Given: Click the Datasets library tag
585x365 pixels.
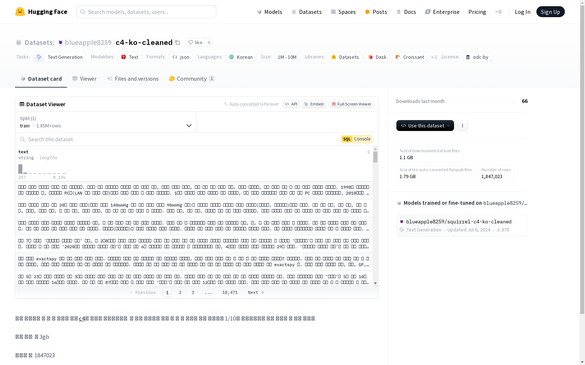Looking at the screenshot, I should pyautogui.click(x=345, y=57).
